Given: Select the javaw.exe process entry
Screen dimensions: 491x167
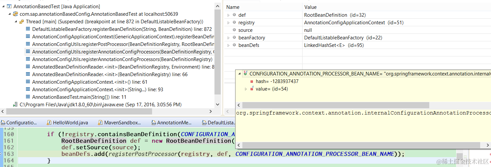Looking at the screenshot, I should 100,105.
